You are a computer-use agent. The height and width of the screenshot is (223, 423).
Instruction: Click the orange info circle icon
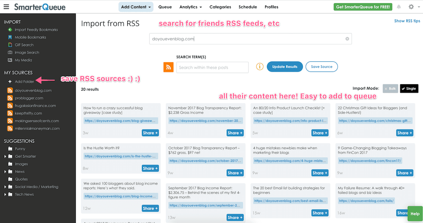(260, 66)
